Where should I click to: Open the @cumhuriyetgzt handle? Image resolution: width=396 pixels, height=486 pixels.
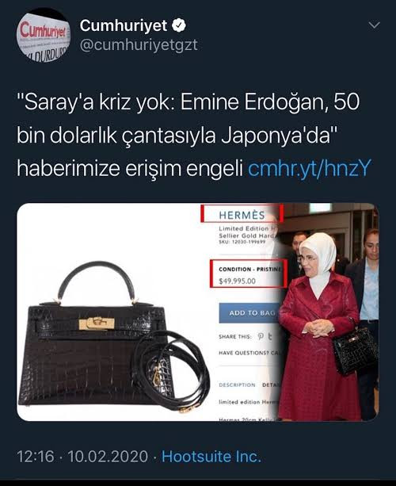click(139, 45)
